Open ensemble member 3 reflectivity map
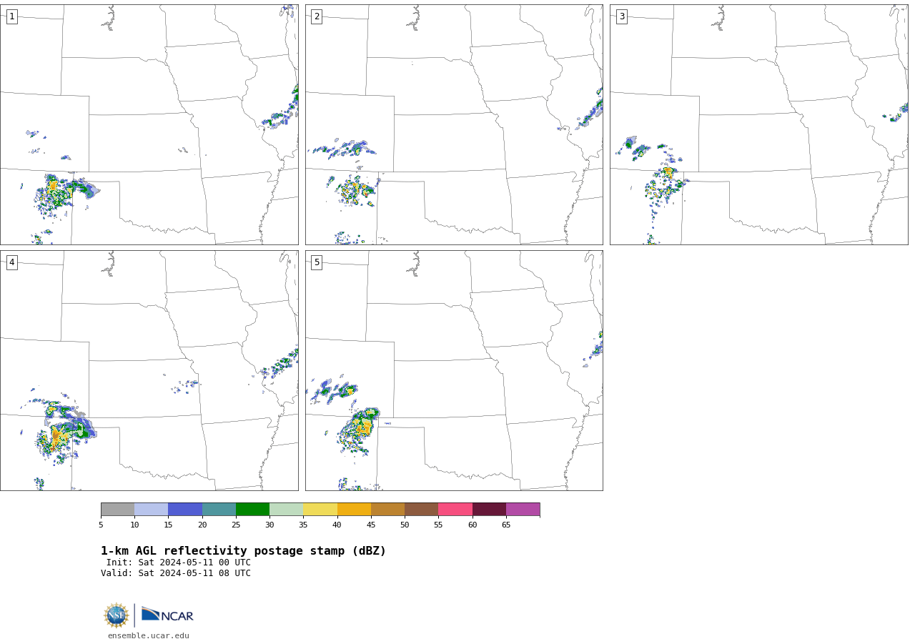 (x=759, y=124)
